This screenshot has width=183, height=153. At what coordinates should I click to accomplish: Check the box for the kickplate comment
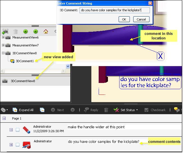18,145
